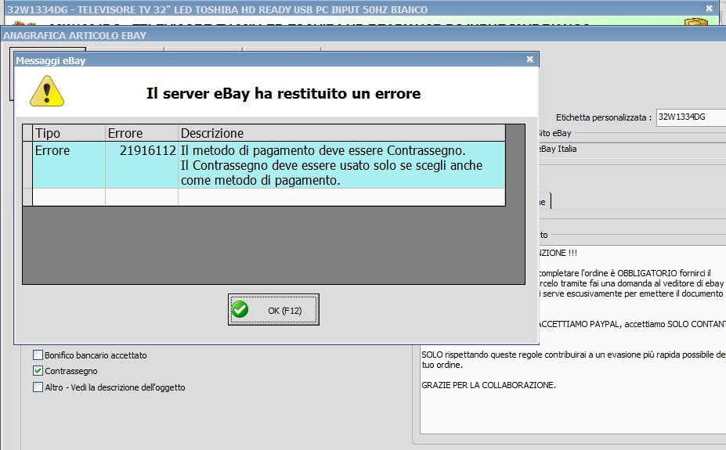The image size is (726, 450).
Task: Select the Errore type cell in row
Action: pyautogui.click(x=69, y=164)
